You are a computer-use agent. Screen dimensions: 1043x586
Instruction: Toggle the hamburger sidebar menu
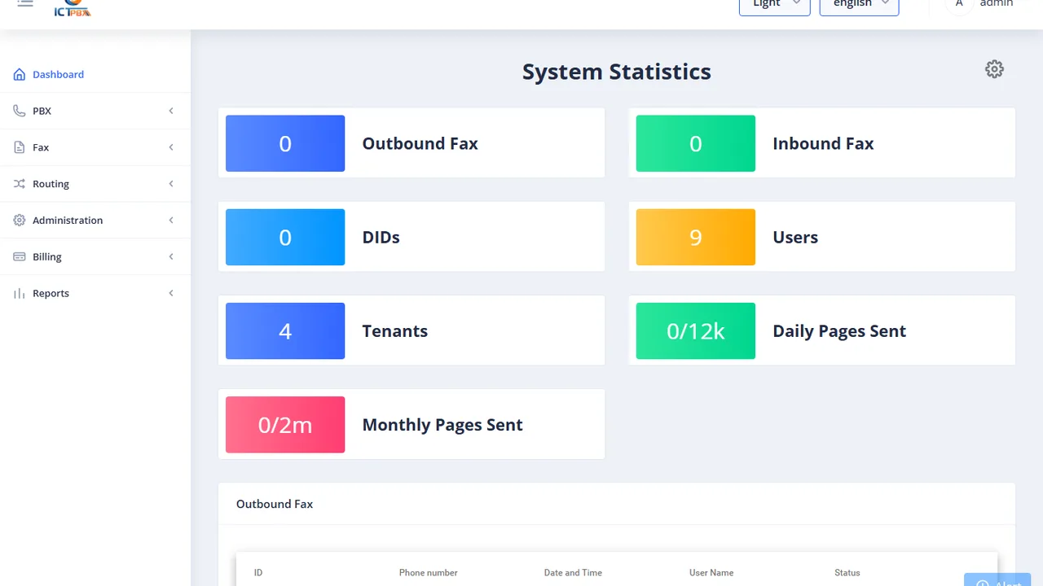click(25, 3)
